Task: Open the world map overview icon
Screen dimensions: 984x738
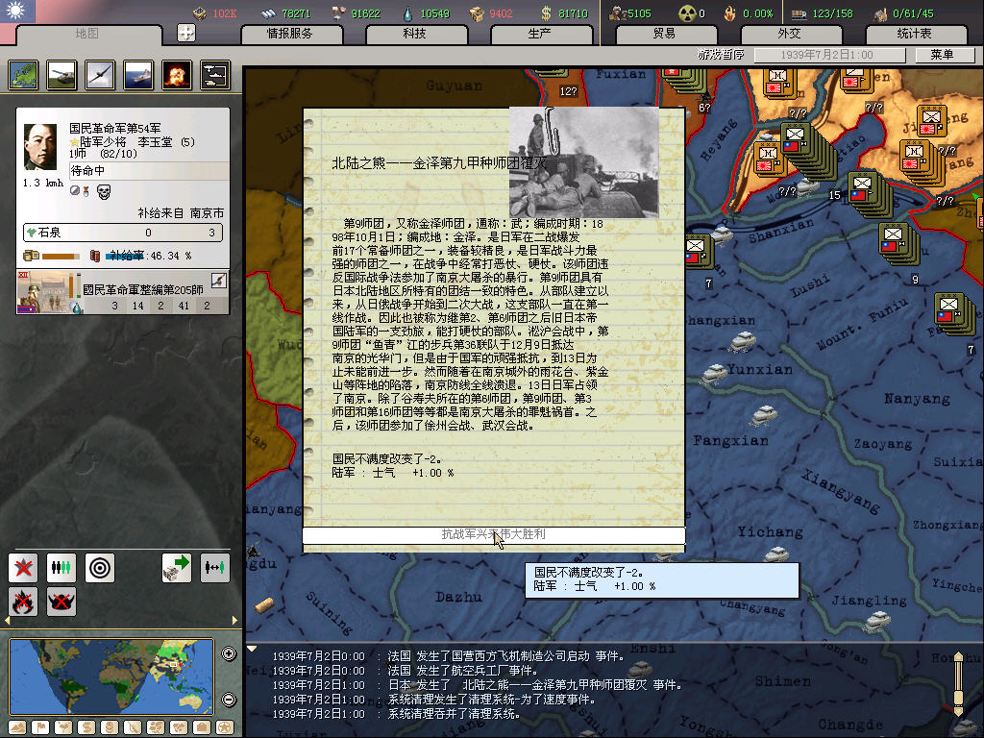Action: 23,75
